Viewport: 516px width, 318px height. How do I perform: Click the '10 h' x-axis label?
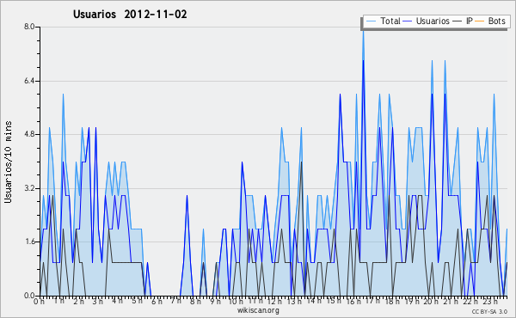(x=236, y=301)
